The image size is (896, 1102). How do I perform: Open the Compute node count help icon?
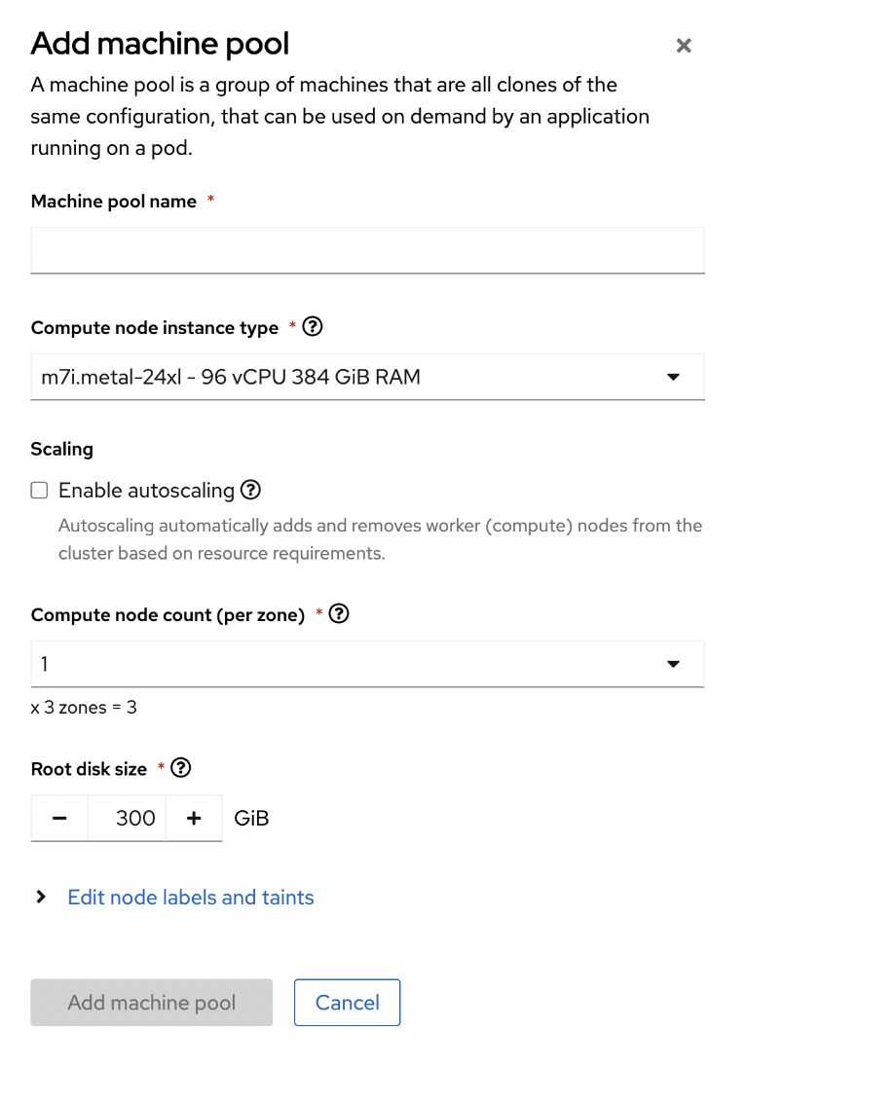[x=338, y=613]
